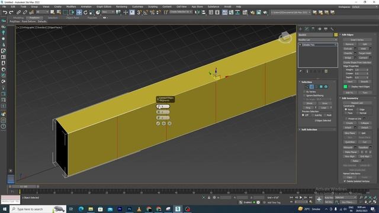The image size is (379, 213).
Task: Click Cancel X in Connect Edges caddy
Action: click(169, 124)
